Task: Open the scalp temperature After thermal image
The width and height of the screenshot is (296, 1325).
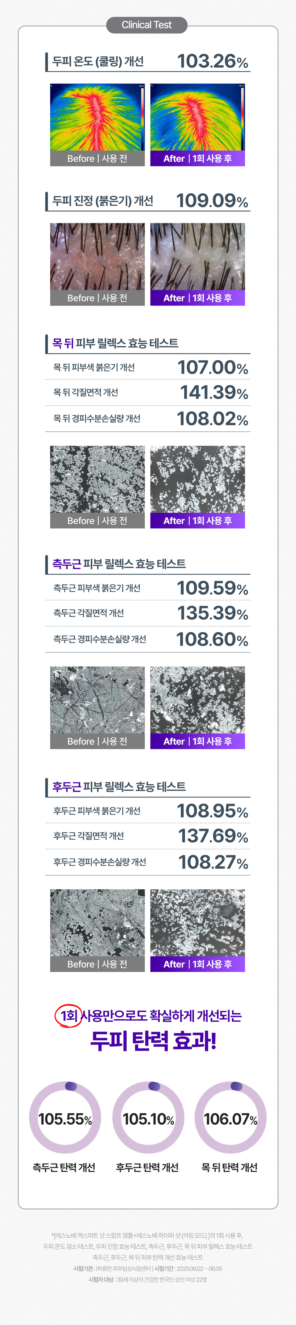Action: (x=197, y=118)
